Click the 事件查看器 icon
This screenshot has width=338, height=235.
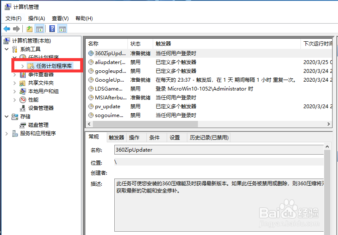coord(23,75)
